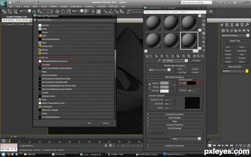Open the Display tab in command panel
The image size is (251, 157).
pyautogui.click(x=242, y=25)
